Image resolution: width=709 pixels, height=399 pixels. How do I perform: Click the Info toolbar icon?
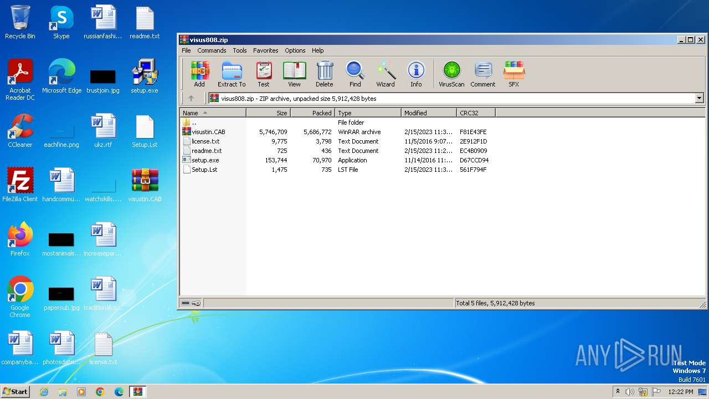coord(416,74)
